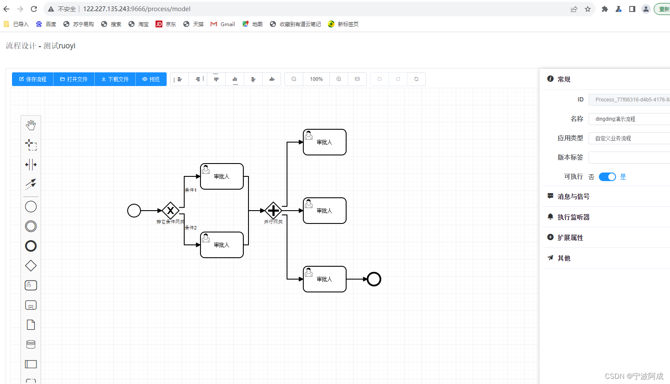Pick the gateway diamond in palette
The image size is (670, 384).
[31, 266]
